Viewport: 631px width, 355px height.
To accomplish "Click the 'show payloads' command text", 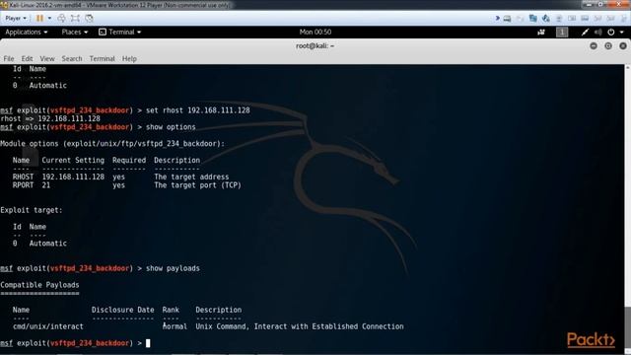I will click(x=173, y=268).
